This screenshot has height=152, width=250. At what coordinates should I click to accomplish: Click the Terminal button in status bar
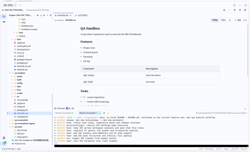point(244,149)
